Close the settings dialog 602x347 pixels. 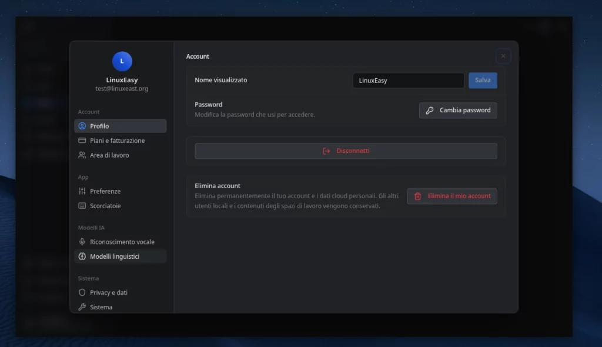click(x=503, y=56)
